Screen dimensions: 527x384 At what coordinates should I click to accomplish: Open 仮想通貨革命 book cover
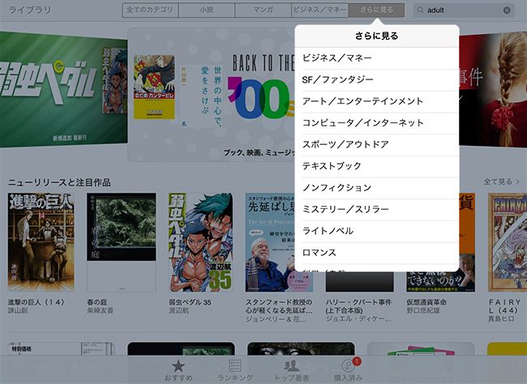(467, 242)
